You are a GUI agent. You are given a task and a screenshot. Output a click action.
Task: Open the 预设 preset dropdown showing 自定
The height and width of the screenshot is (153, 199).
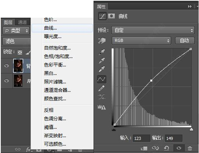[x=153, y=30]
